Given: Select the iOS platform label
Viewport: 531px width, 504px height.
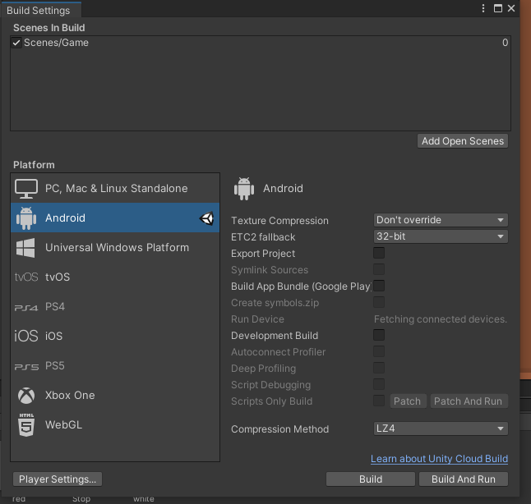Looking at the screenshot, I should 54,336.
